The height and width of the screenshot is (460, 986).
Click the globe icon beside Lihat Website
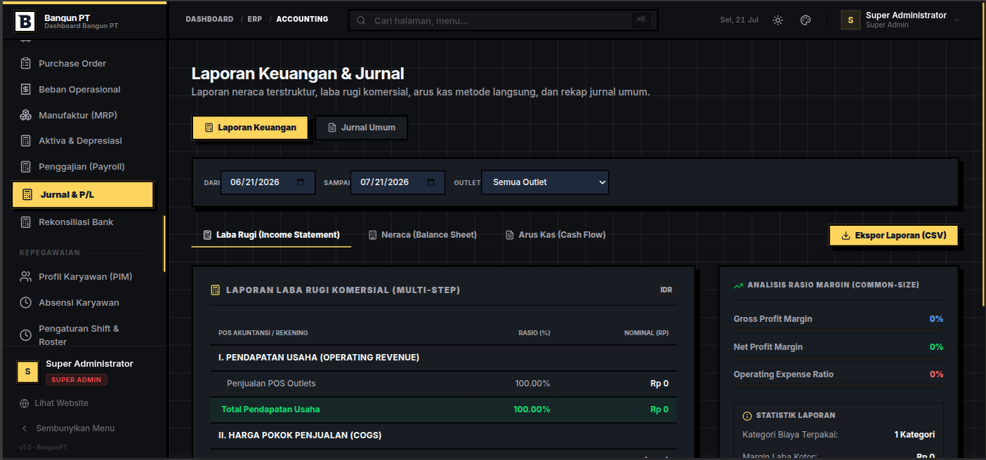[25, 403]
